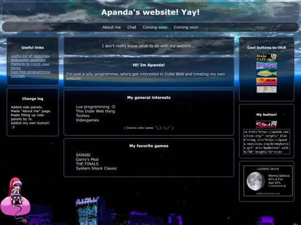Click the moon phase image
The image size is (301, 225).
click(x=256, y=181)
